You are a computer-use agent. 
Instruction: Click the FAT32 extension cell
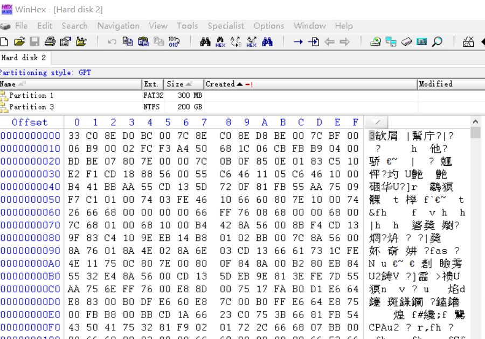click(153, 95)
